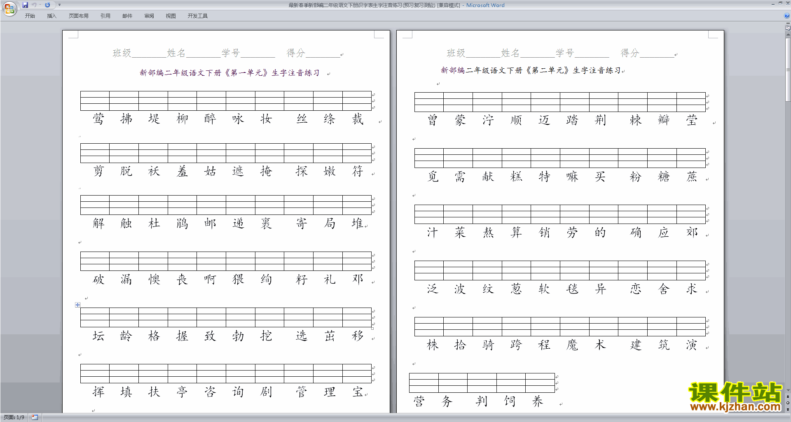
Task: Click the vertical scrollbar thumb
Action: tap(788, 69)
